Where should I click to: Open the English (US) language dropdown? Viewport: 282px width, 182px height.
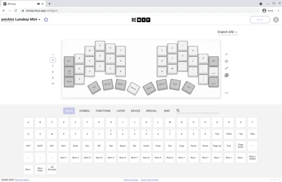(x=227, y=32)
